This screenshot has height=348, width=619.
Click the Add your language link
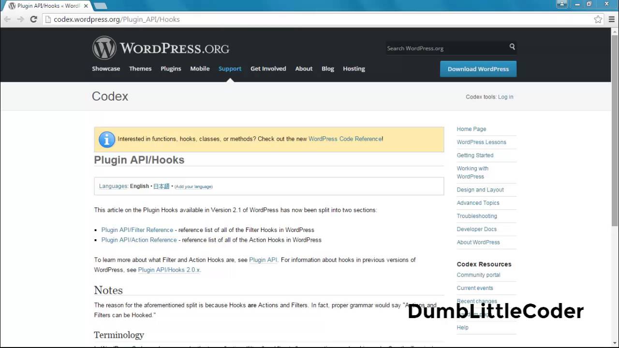pos(193,187)
